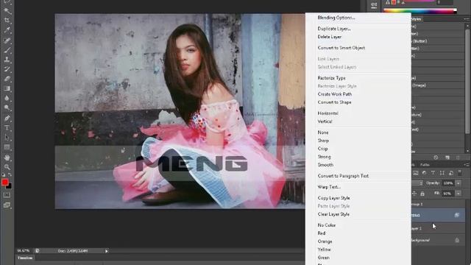The width and height of the screenshot is (471, 265).
Task: Filter layers by shape layers
Action: [442, 173]
